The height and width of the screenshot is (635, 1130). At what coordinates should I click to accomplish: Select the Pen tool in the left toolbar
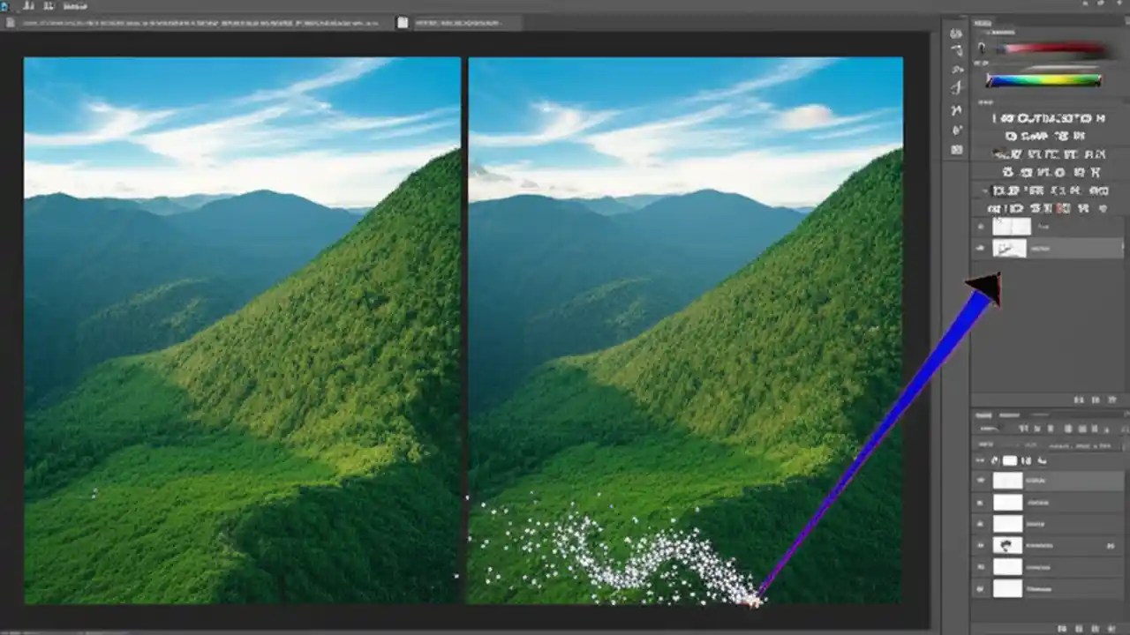click(957, 110)
